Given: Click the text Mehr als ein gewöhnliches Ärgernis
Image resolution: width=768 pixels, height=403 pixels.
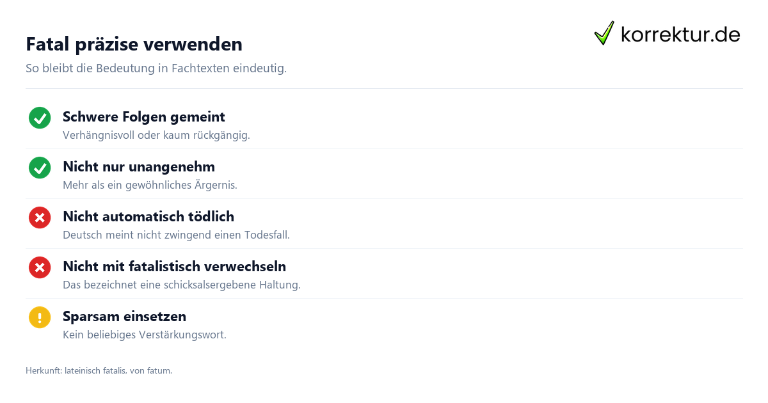Looking at the screenshot, I should [x=150, y=186].
